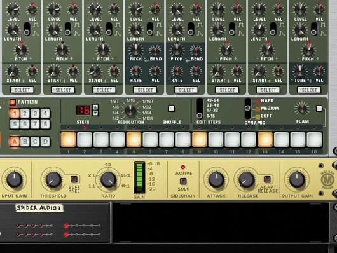Select pattern button 2

point(25,113)
